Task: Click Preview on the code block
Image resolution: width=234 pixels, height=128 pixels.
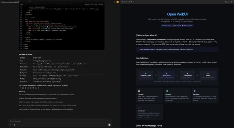Action: point(101,5)
